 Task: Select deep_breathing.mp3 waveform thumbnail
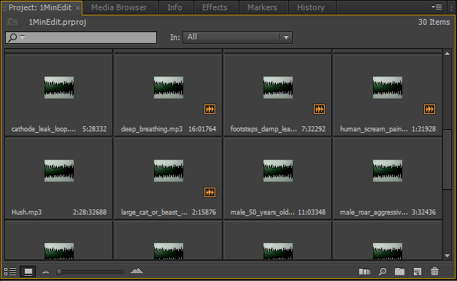click(x=169, y=88)
